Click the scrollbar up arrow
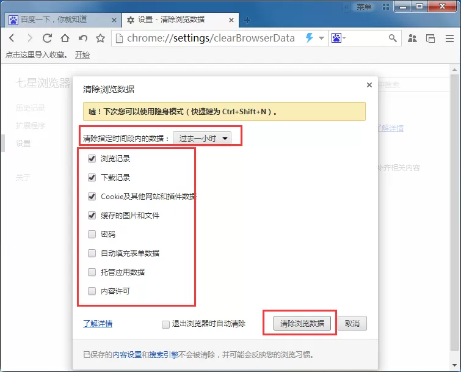Image resolution: width=461 pixels, height=372 pixels. pos(454,70)
